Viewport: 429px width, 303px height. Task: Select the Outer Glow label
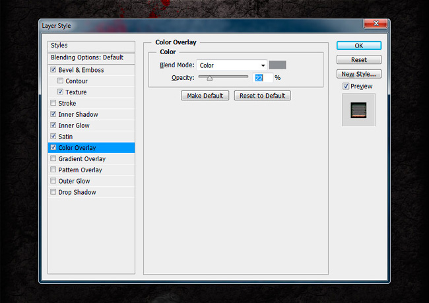point(74,181)
